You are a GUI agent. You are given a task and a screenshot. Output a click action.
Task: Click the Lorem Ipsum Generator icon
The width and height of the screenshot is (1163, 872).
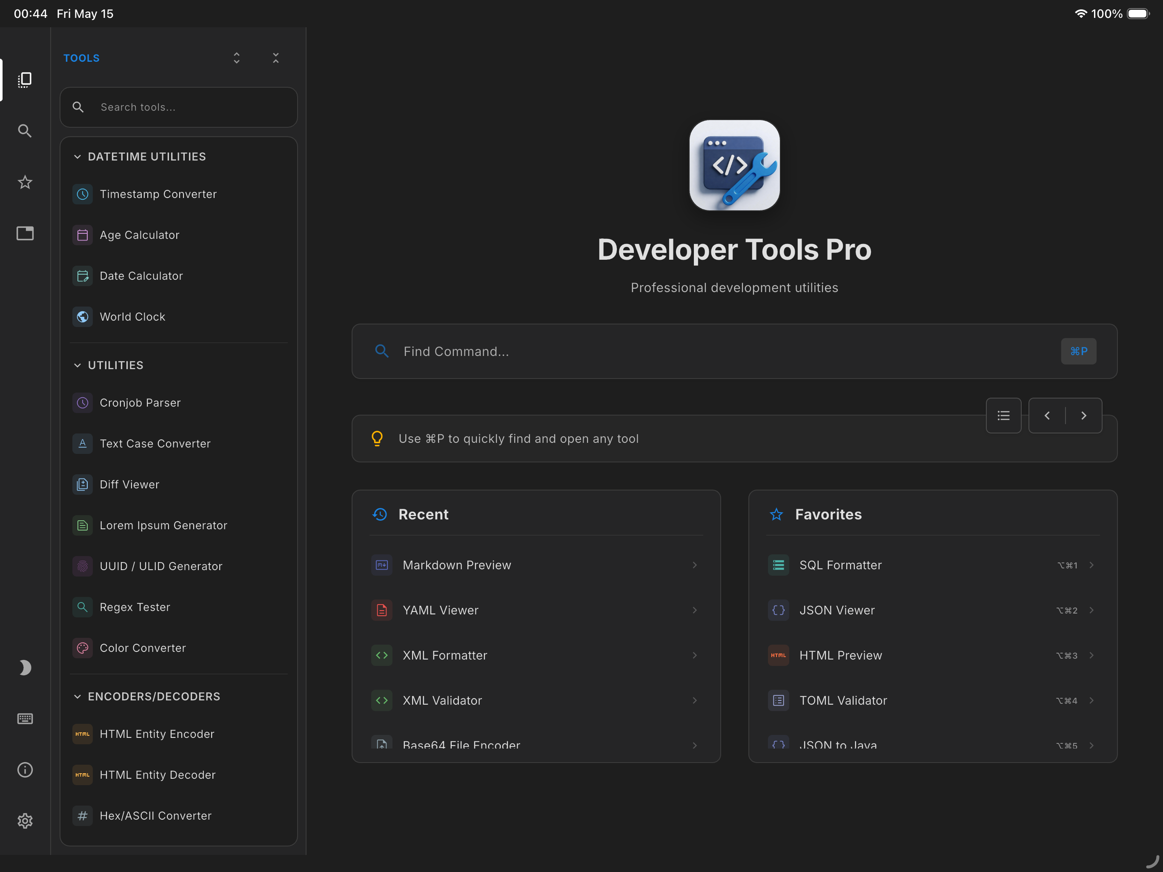tap(83, 525)
